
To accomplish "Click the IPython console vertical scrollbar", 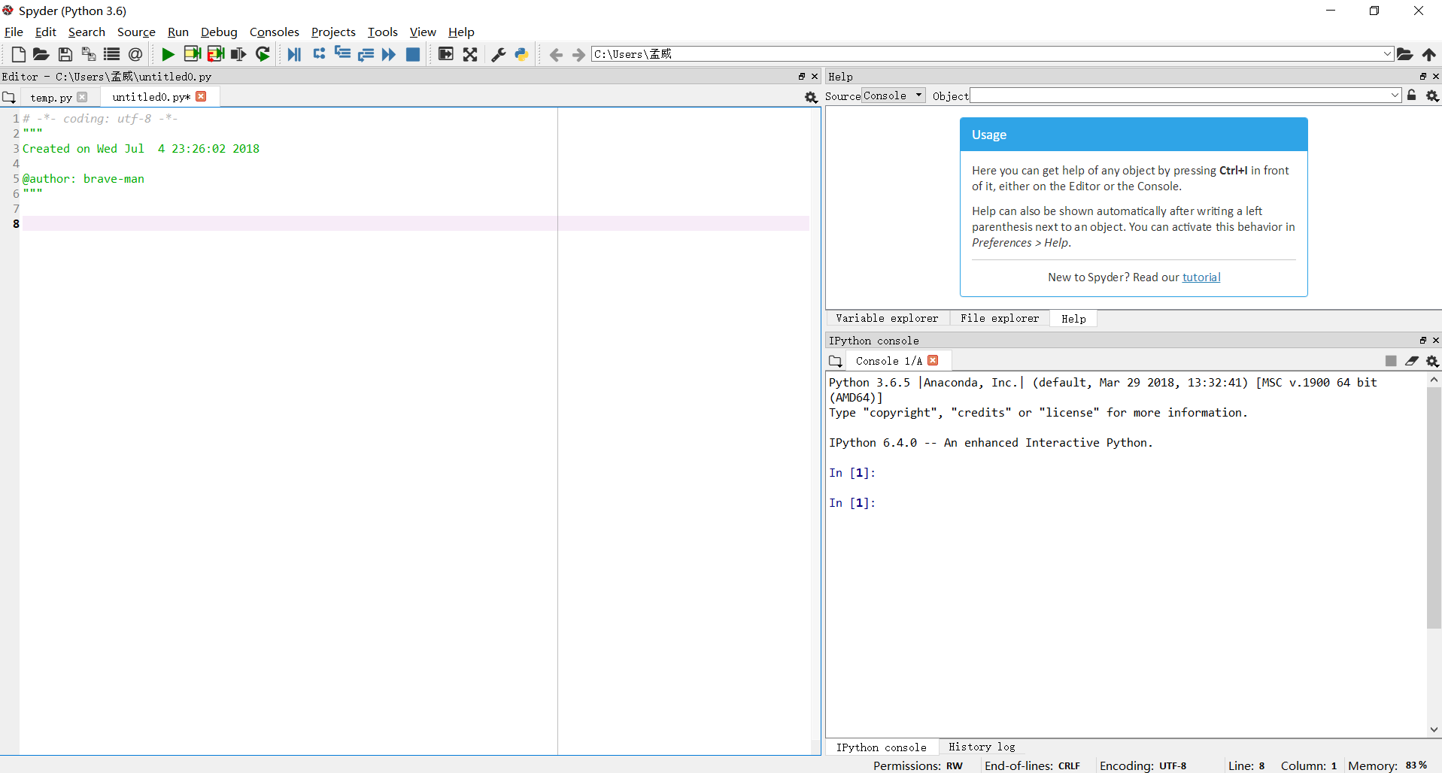I will click(x=1434, y=508).
